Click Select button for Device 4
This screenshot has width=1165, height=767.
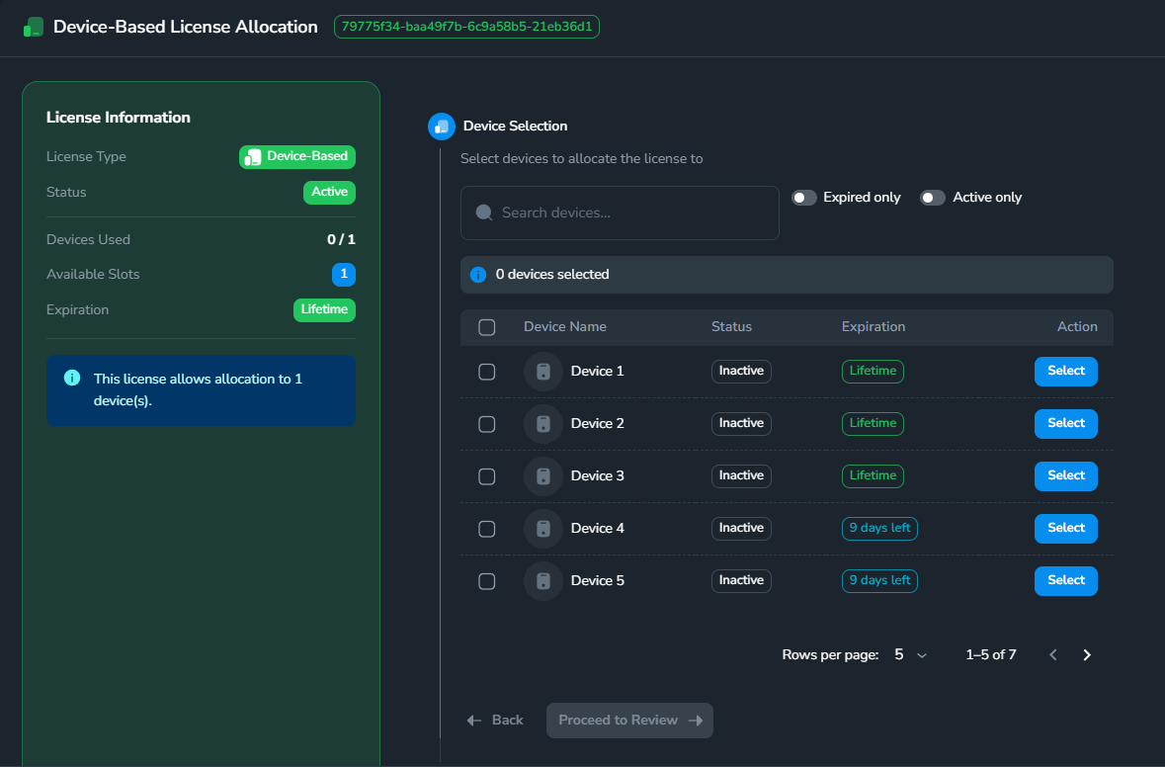click(x=1065, y=529)
